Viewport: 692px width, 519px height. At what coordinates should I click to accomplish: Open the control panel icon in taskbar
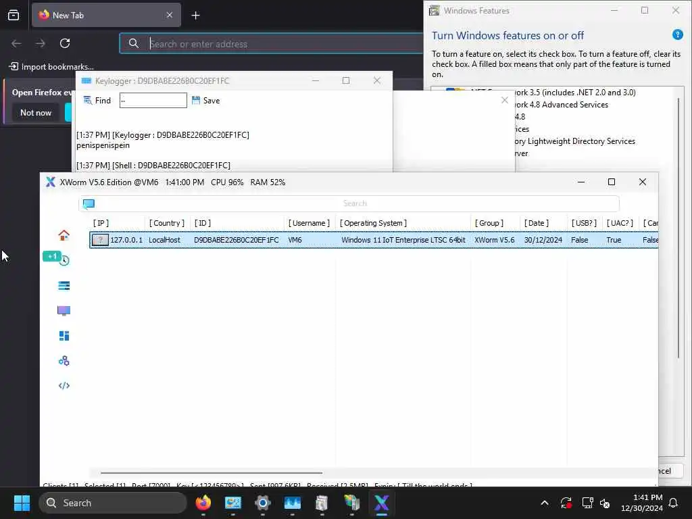pyautogui.click(x=233, y=503)
